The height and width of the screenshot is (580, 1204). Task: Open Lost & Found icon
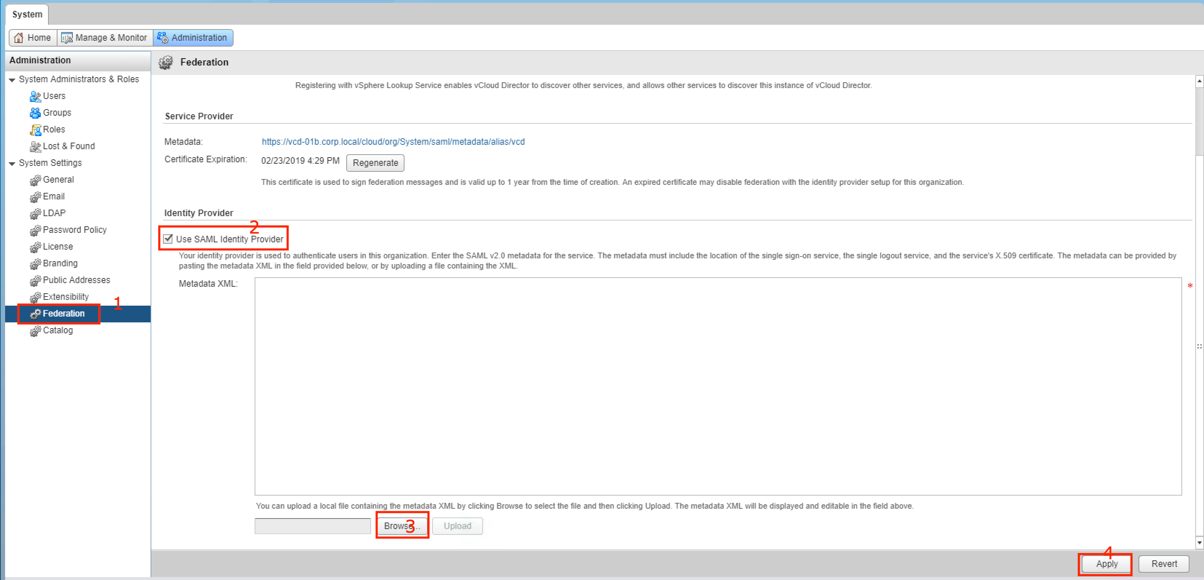[35, 147]
